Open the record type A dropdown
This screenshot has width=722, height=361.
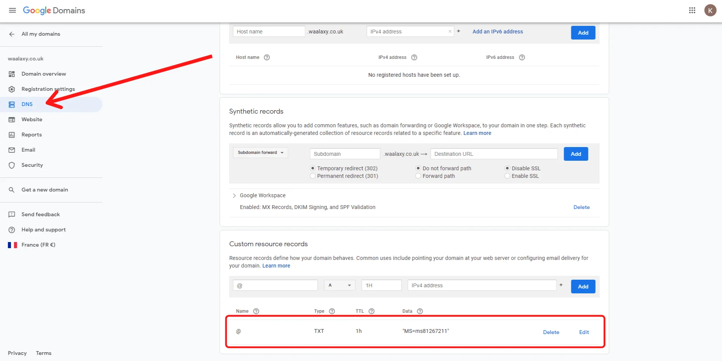click(339, 285)
